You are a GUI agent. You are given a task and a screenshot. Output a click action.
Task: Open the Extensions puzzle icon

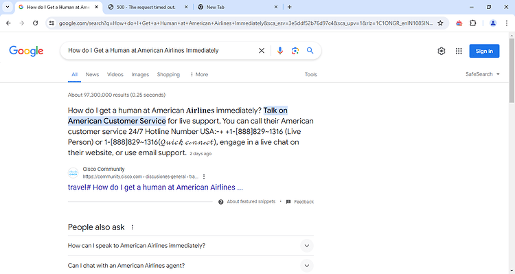(473, 23)
